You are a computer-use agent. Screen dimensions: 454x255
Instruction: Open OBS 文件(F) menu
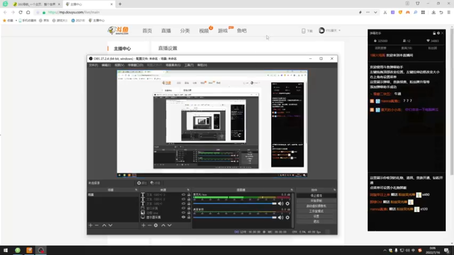(x=93, y=65)
